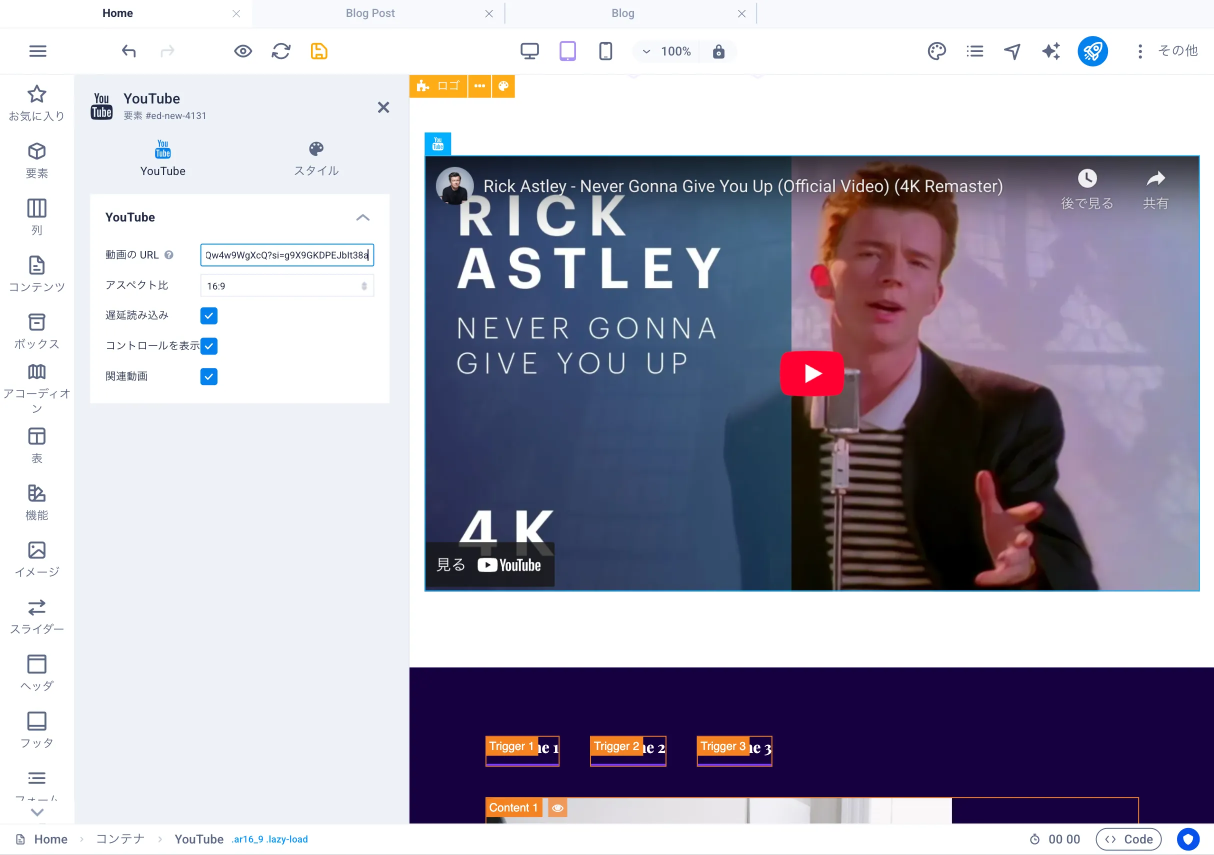Open 列 columns category in sidebar
The height and width of the screenshot is (855, 1214).
pos(36,217)
